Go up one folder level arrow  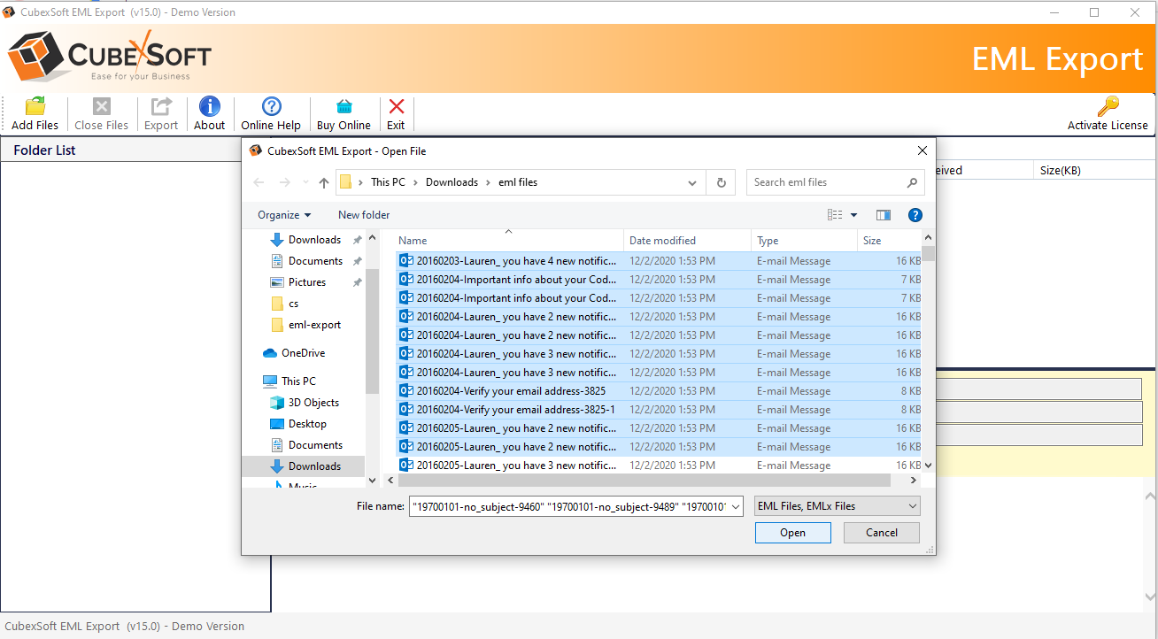324,182
